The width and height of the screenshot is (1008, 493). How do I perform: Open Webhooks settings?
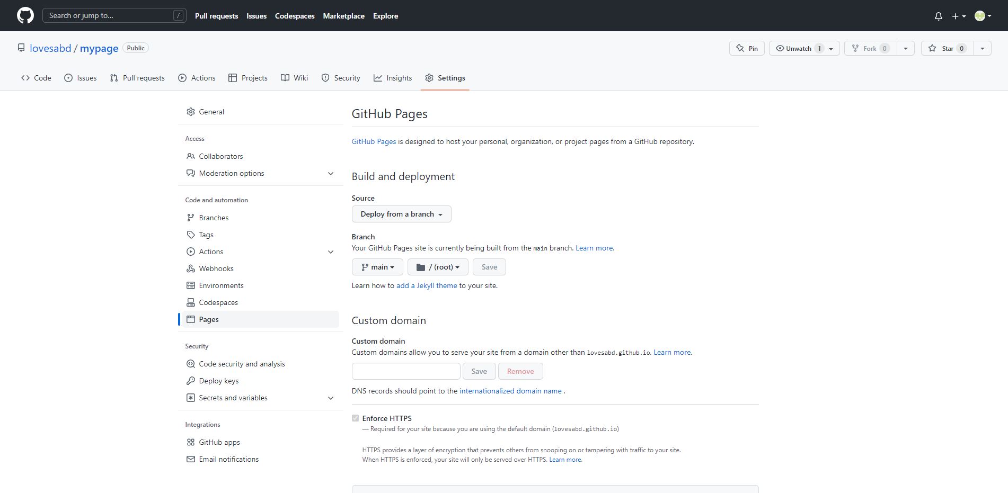coord(261,268)
